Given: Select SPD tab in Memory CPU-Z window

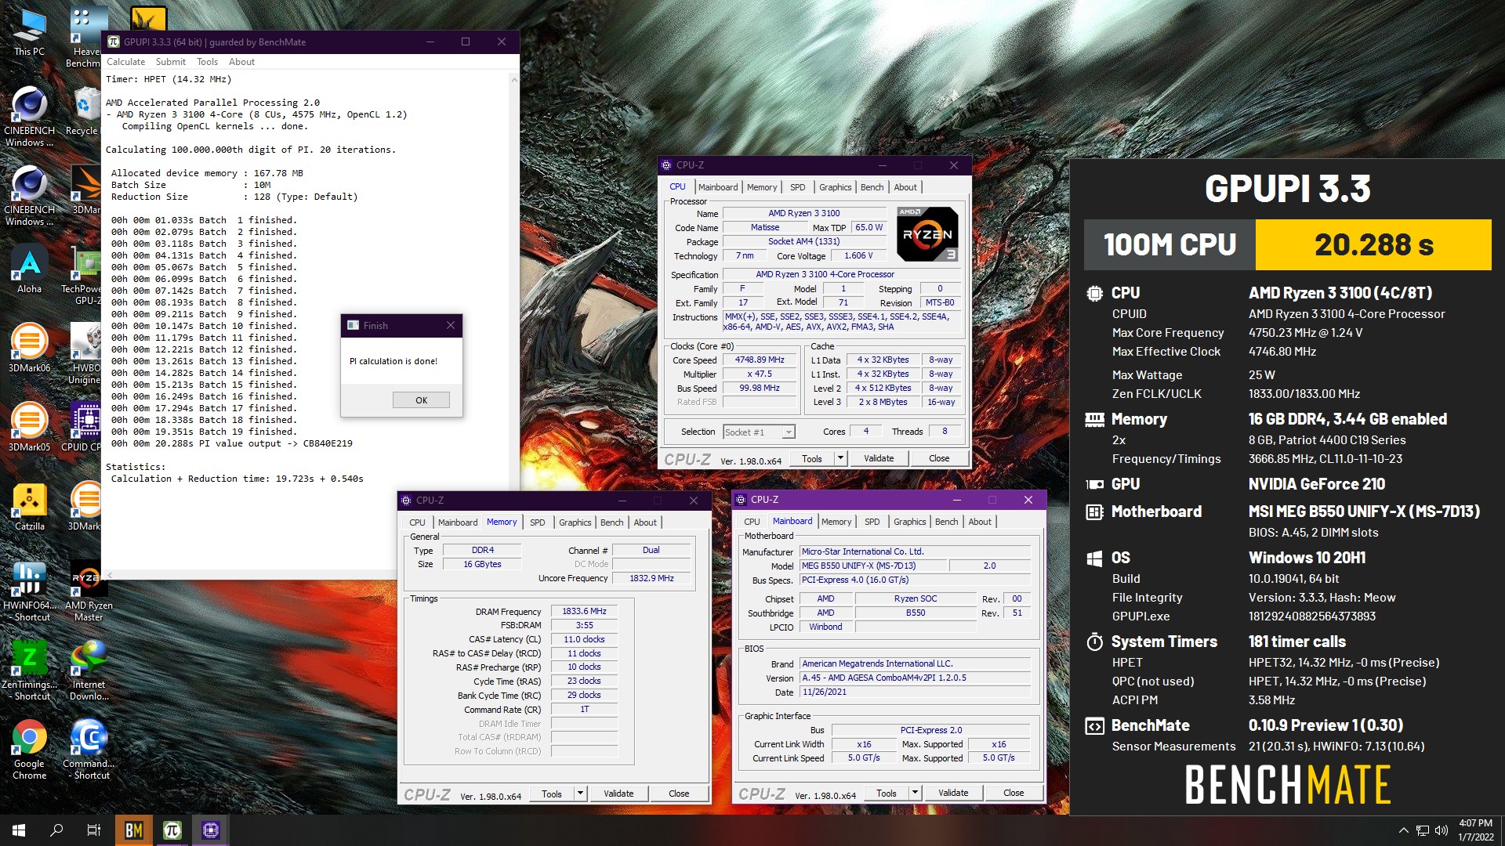Looking at the screenshot, I should 537,522.
